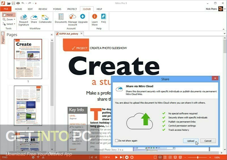
Task: Open the FILE menu
Action: tap(6, 9)
